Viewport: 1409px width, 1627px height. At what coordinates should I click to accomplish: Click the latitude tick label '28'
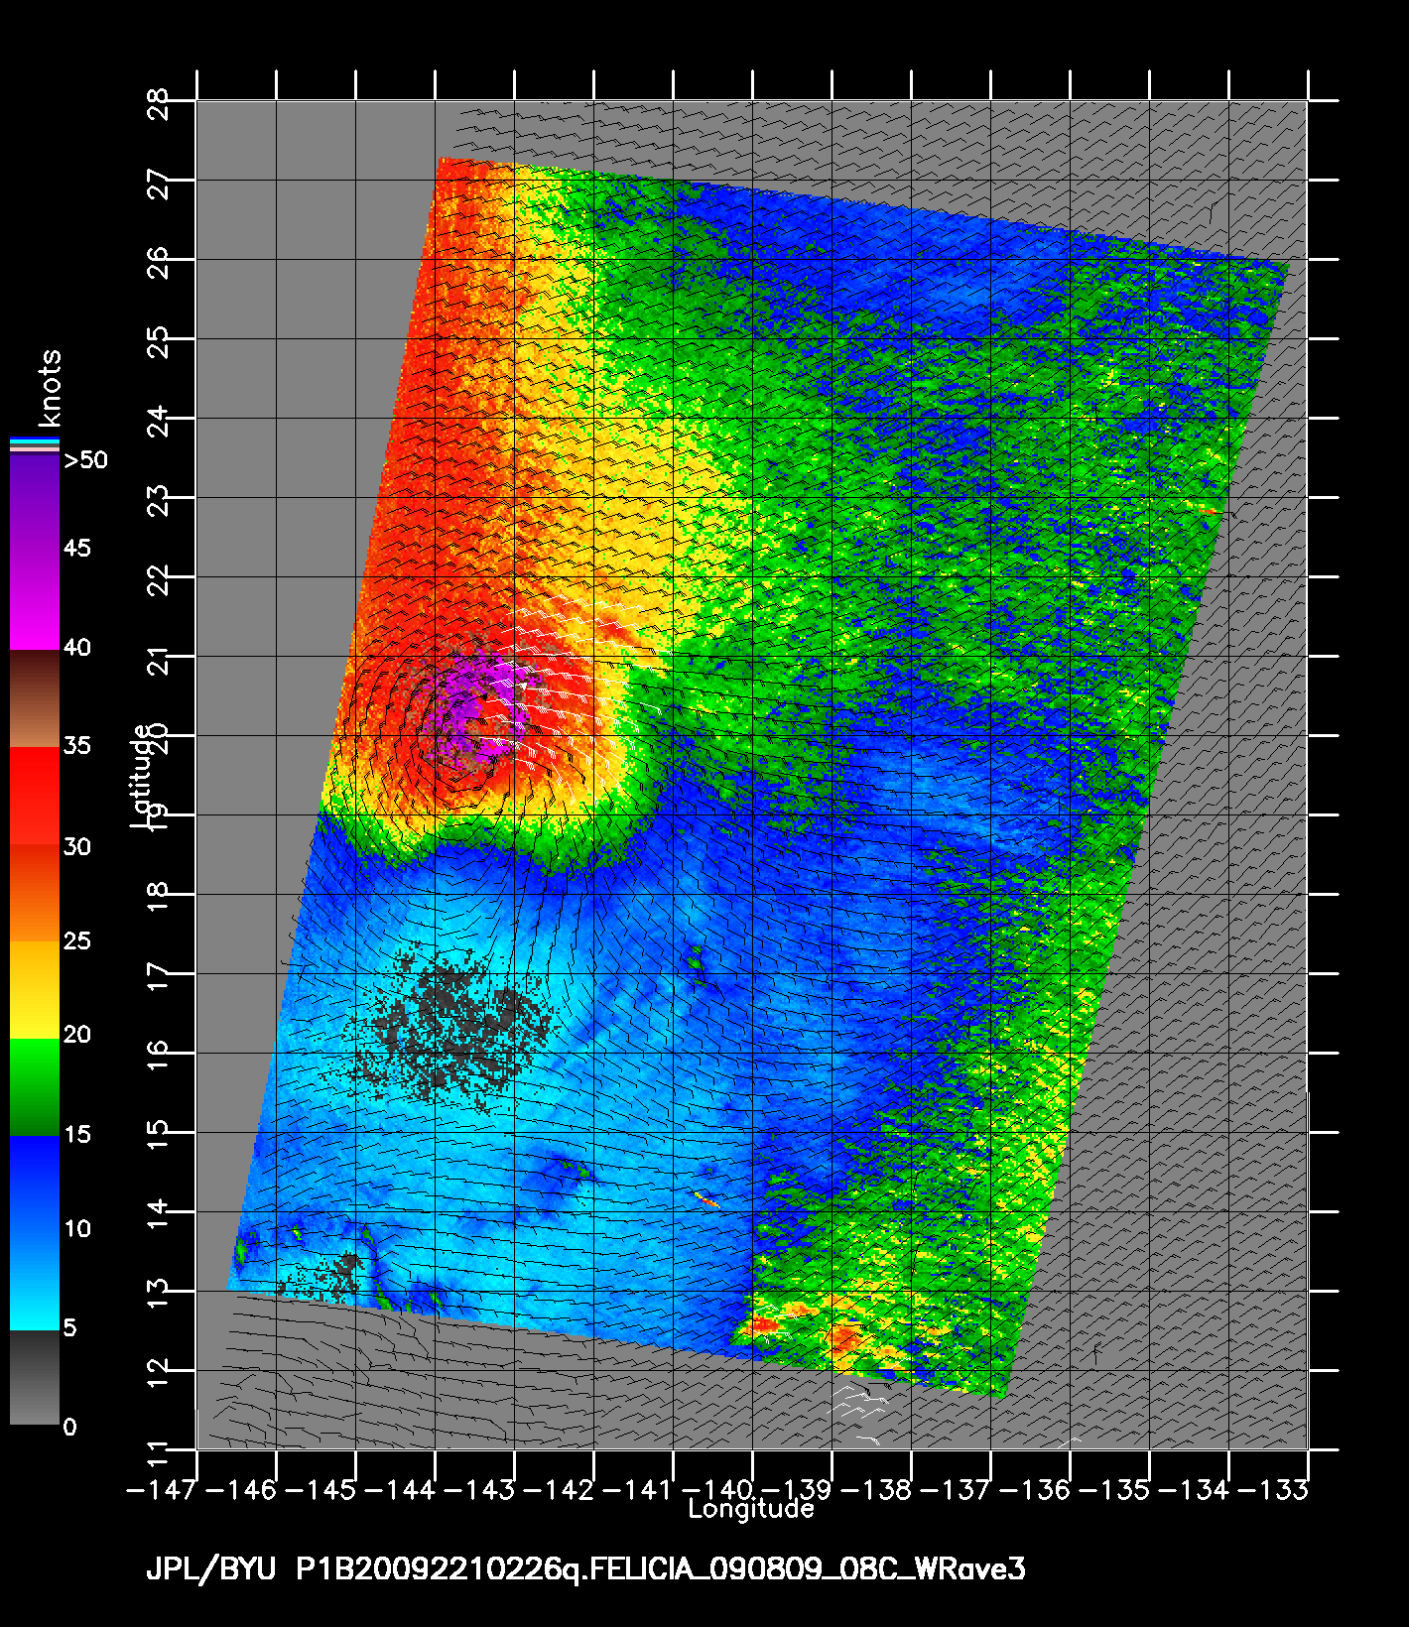click(x=158, y=103)
